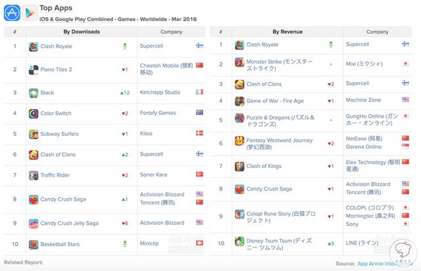This screenshot has width=421, height=271.
Task: Click the Clash of Kings app icon
Action: click(240, 166)
